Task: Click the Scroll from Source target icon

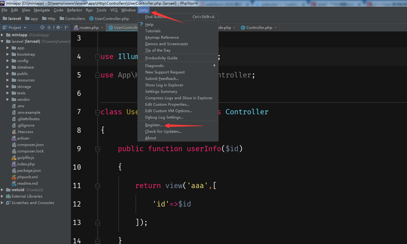Action: pos(42,27)
